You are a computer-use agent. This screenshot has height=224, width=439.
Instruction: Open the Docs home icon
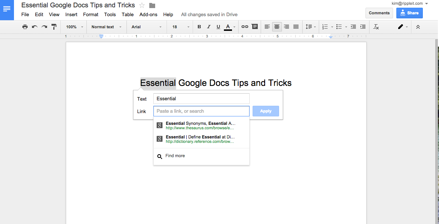coord(7,10)
